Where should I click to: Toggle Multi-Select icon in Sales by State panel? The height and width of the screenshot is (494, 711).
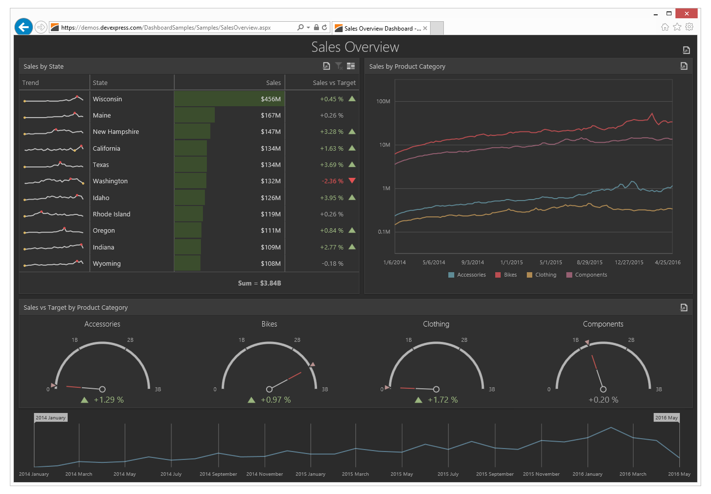tap(351, 66)
